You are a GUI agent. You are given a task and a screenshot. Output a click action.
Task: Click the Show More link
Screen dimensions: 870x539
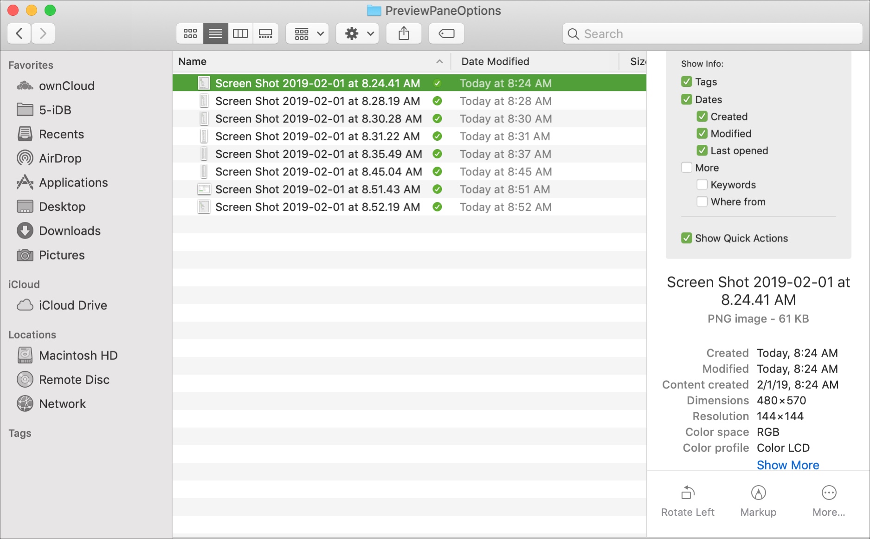[x=787, y=465]
